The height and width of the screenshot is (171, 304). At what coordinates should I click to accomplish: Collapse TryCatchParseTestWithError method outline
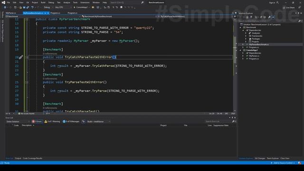27,57
